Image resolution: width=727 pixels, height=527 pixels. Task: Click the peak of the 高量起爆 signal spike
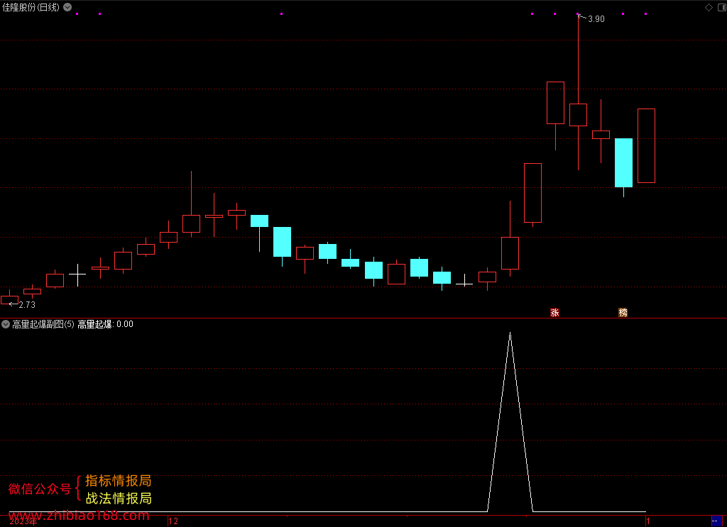510,333
